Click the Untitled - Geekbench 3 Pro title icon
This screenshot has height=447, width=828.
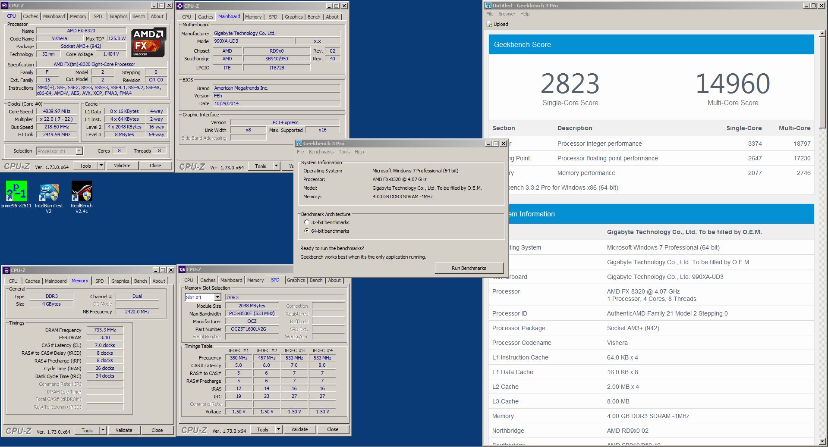pos(488,6)
